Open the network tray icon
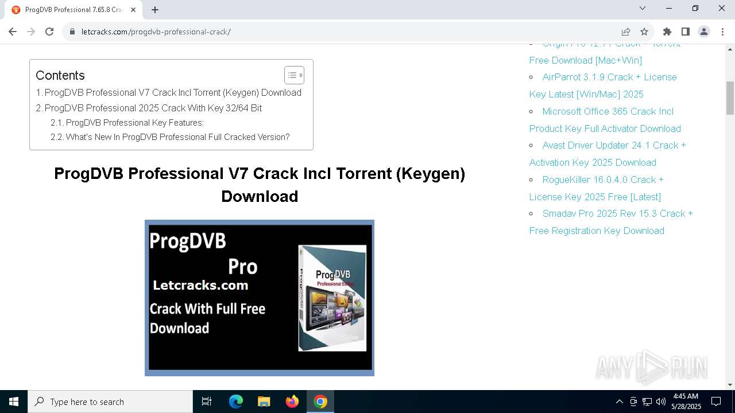This screenshot has height=413, width=735. point(647,402)
